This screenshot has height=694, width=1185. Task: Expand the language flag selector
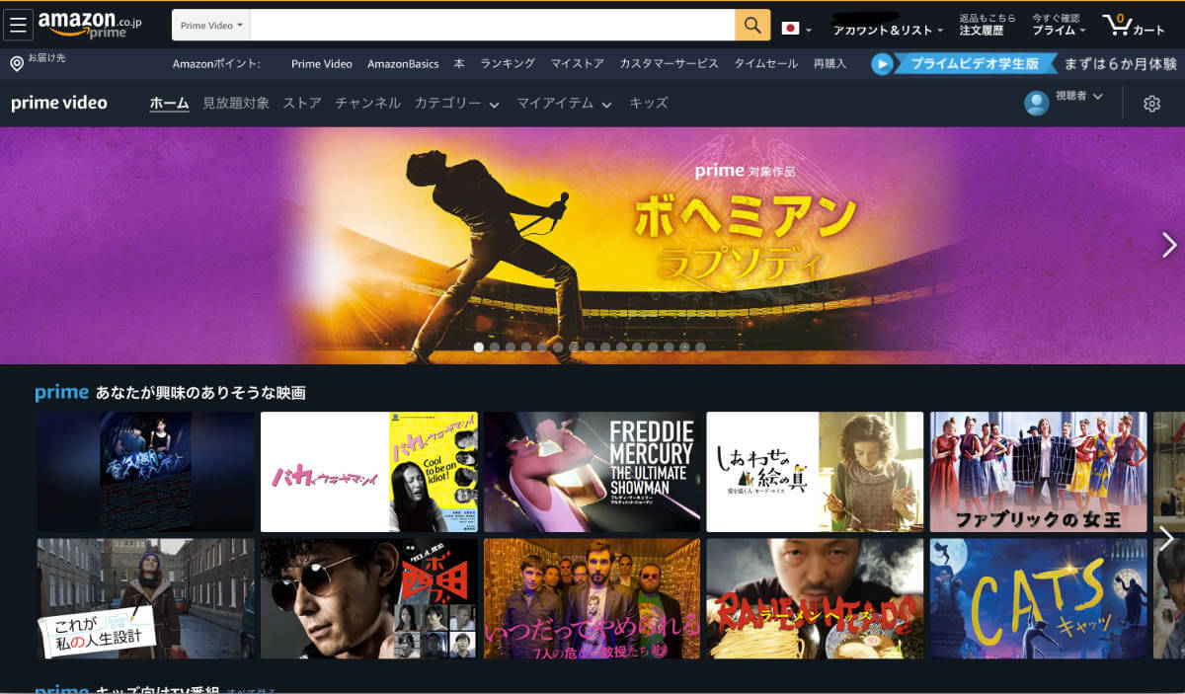point(793,29)
